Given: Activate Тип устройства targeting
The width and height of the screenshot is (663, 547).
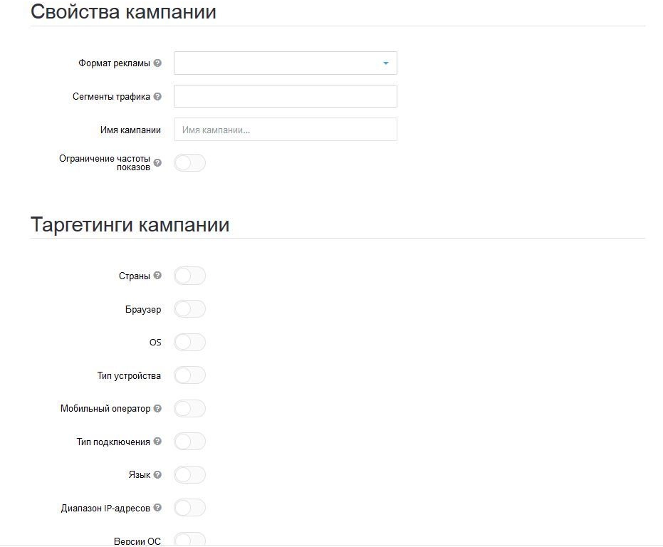Looking at the screenshot, I should [189, 375].
